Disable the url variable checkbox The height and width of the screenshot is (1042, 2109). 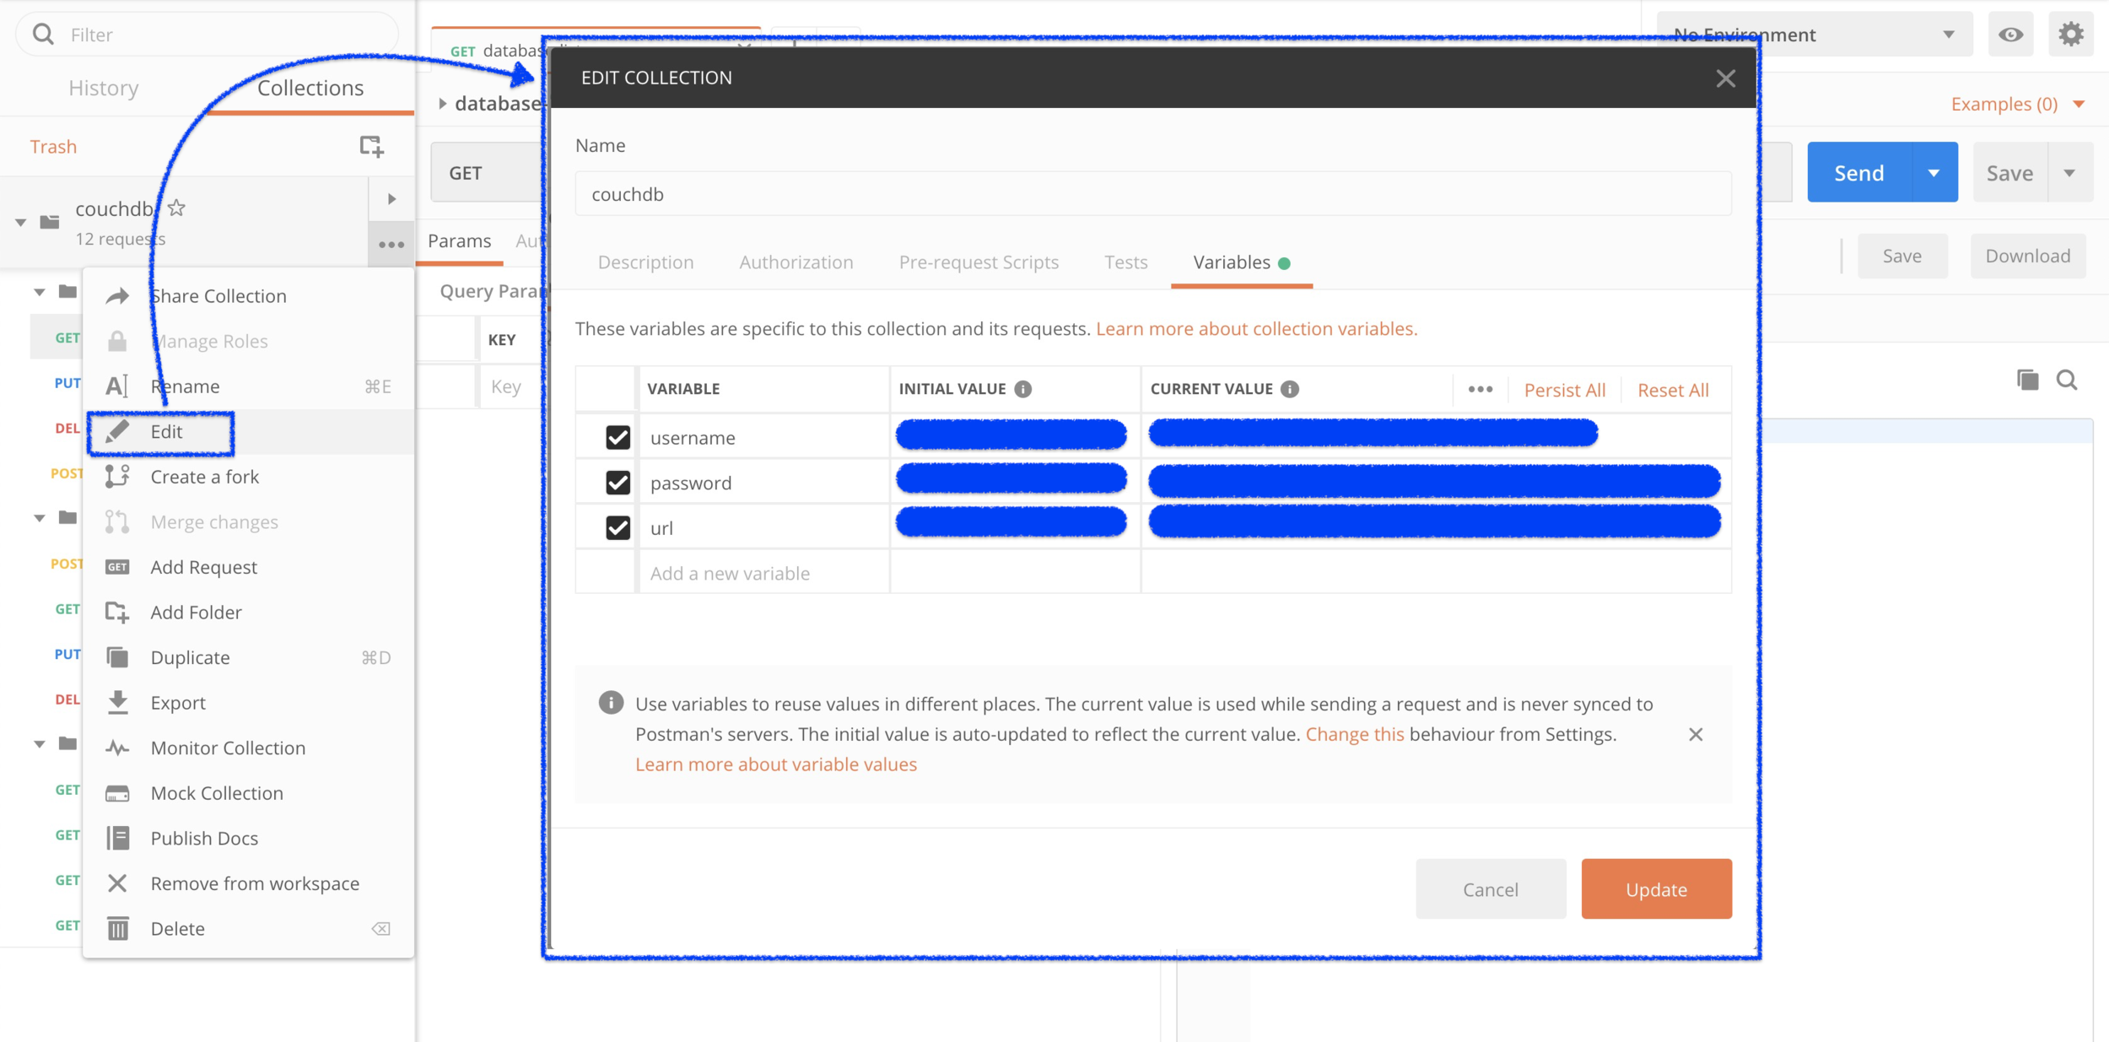tap(618, 527)
